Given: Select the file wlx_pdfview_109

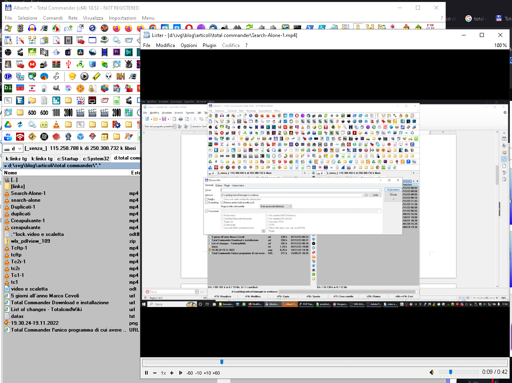Looking at the screenshot, I should (72, 241).
